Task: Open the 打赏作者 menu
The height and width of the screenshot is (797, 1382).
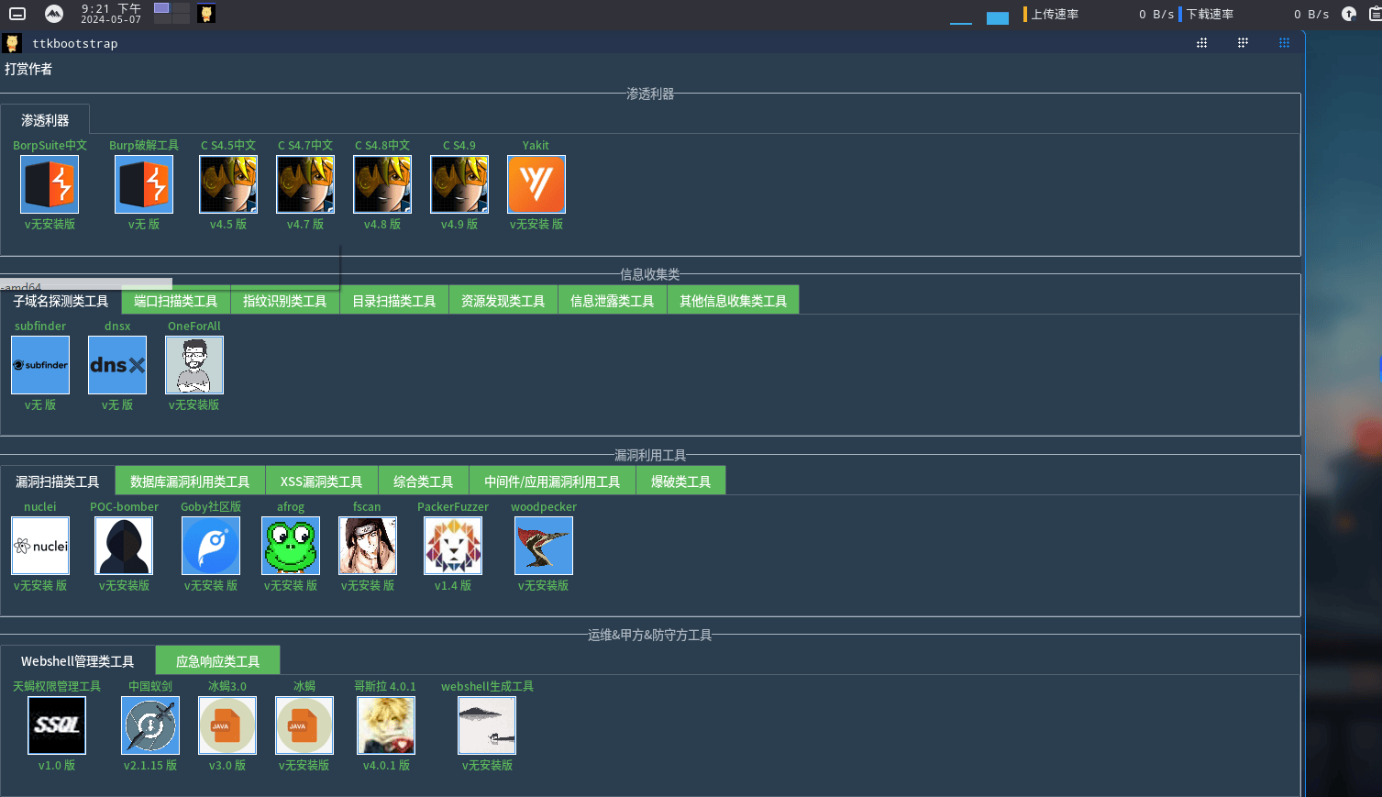Action: point(28,69)
